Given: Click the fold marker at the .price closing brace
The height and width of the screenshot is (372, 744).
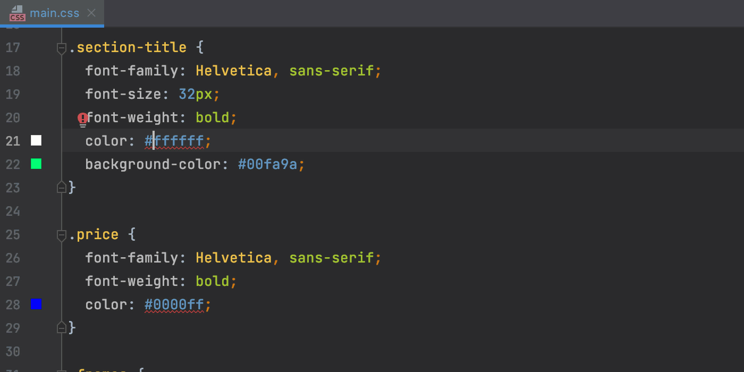Looking at the screenshot, I should [61, 327].
